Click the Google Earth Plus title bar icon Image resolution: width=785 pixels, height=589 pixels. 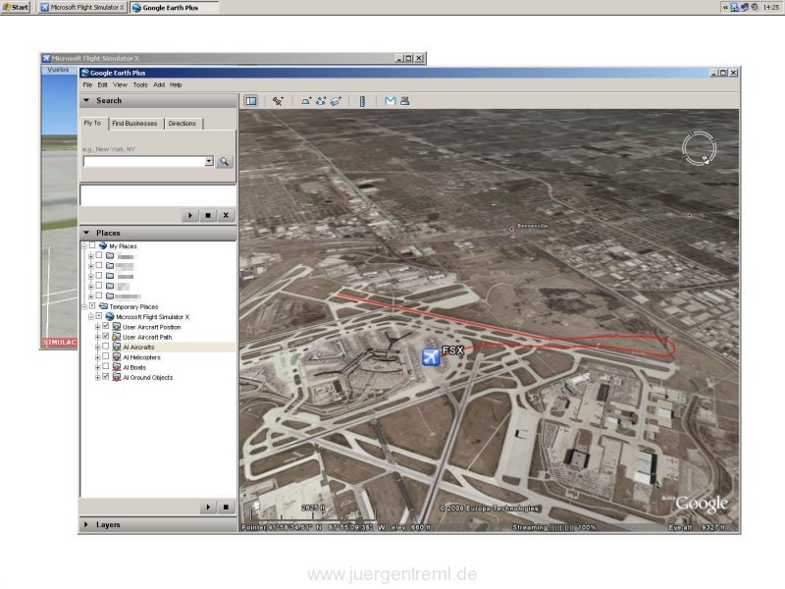tap(85, 73)
